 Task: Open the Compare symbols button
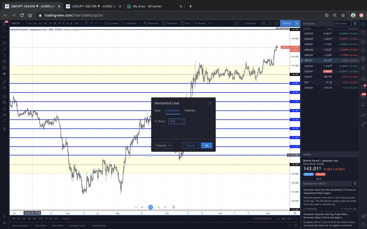[112, 23]
